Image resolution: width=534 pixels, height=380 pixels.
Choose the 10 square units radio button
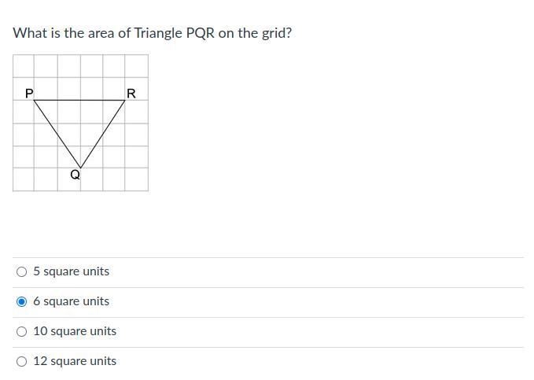pyautogui.click(x=22, y=331)
